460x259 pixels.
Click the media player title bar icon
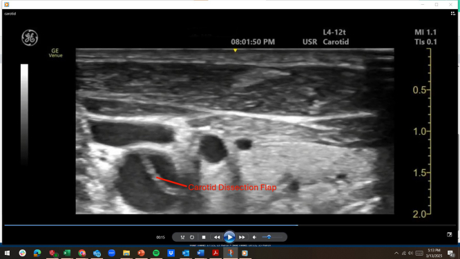coord(6,4)
